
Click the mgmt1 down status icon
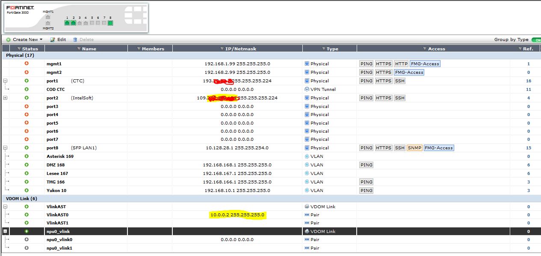[x=27, y=64]
